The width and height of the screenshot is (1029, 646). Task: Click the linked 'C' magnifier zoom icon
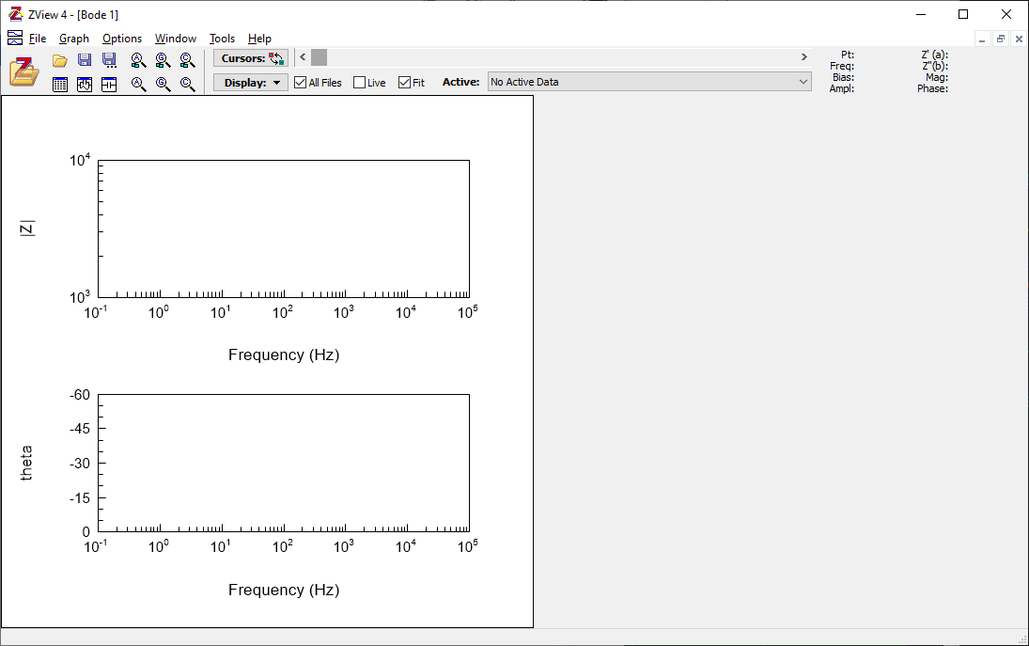tap(188, 60)
